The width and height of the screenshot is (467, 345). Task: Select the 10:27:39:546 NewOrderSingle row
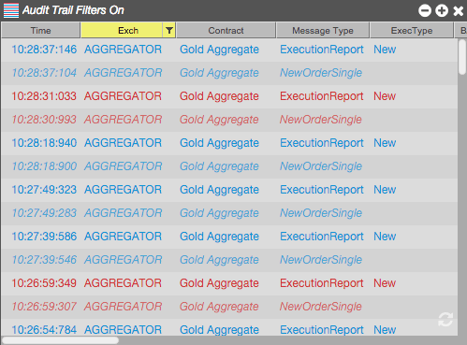click(x=229, y=260)
